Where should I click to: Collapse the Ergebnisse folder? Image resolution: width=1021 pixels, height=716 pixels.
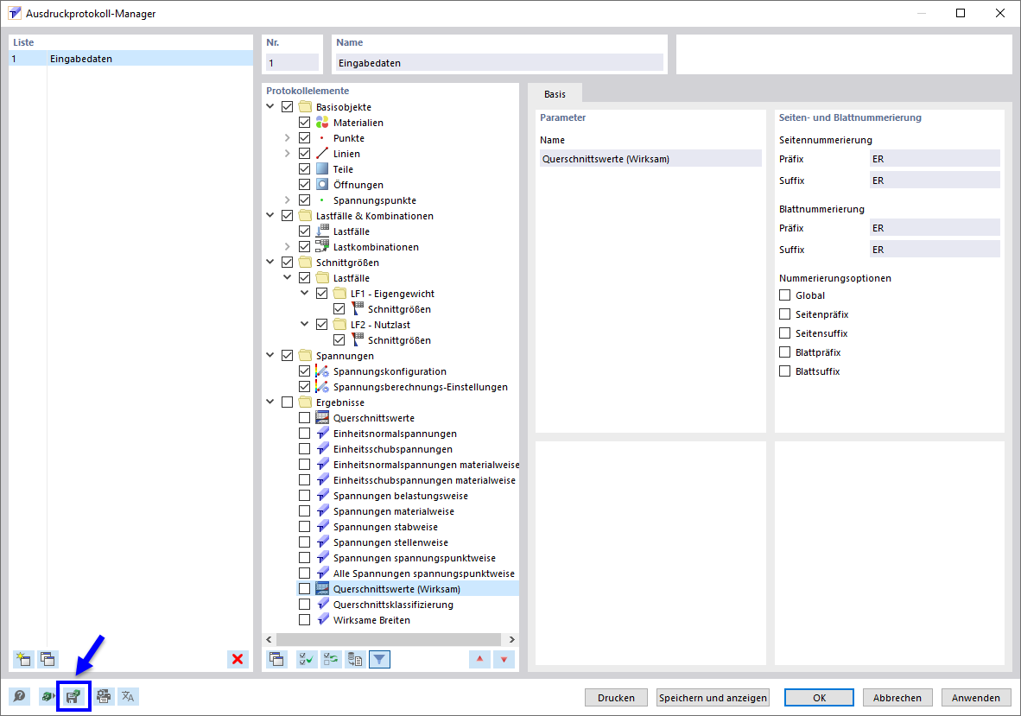pos(270,402)
